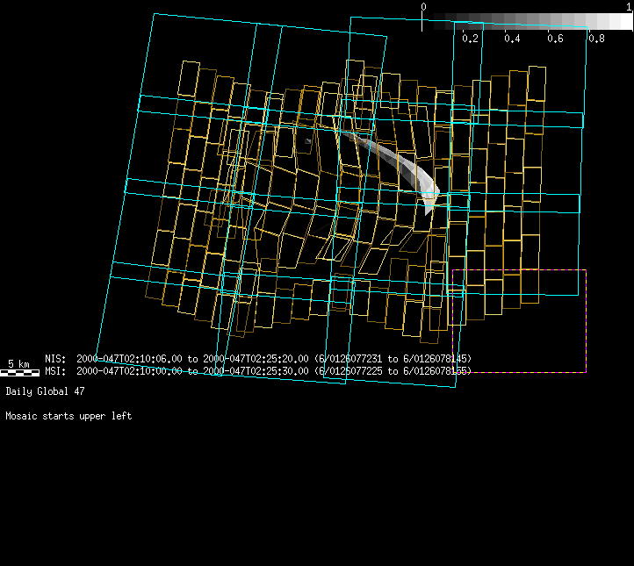Click the 0.2 label on the colorbar
Viewport: 634px width, 566px height.
tap(471, 39)
